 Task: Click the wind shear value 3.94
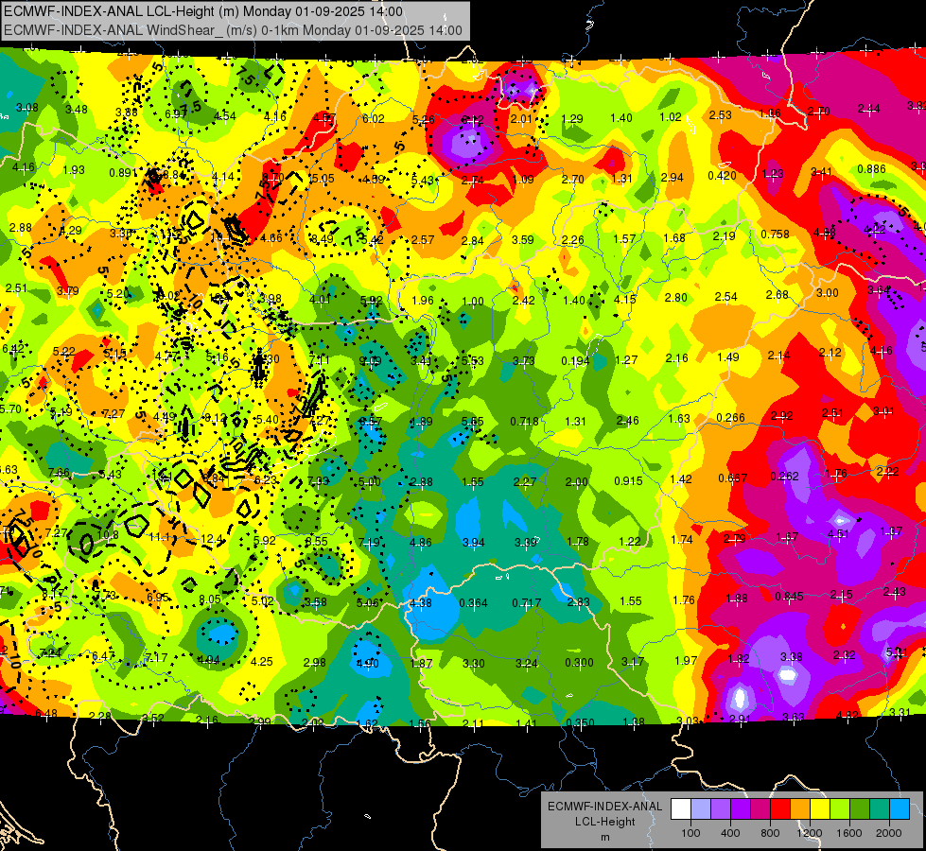473,542
